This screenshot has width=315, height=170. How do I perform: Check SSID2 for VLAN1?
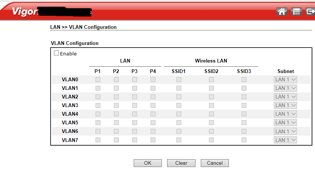[x=211, y=88]
